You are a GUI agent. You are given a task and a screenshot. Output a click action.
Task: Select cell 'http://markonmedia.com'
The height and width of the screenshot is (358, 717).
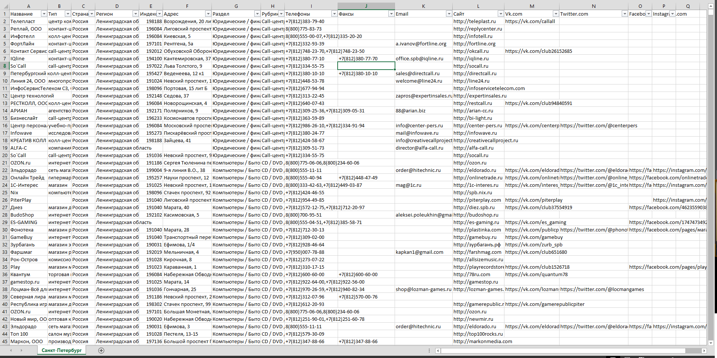coord(478,341)
